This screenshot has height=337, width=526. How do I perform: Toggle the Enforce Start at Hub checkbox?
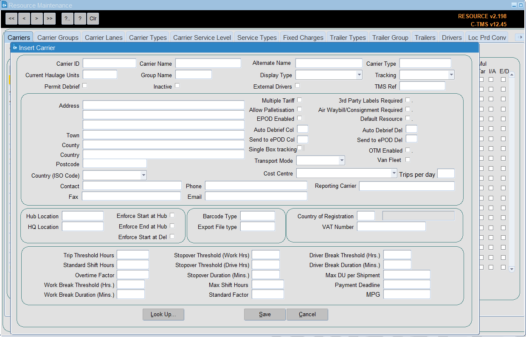172,215
